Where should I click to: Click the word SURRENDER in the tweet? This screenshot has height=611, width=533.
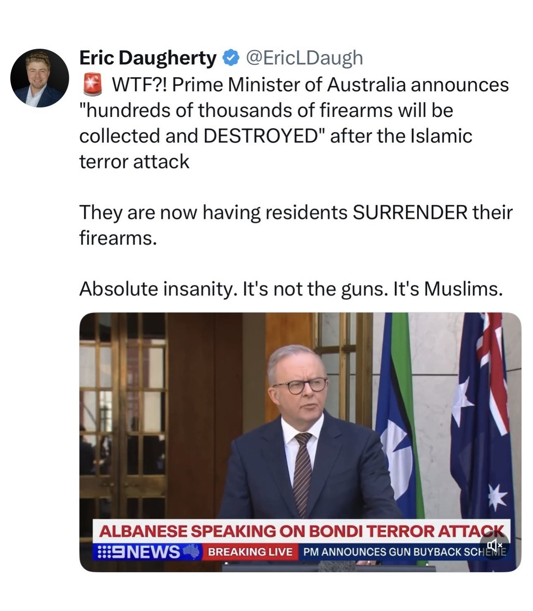click(x=410, y=213)
